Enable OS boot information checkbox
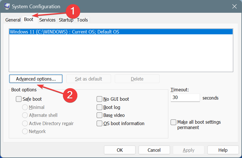The width and height of the screenshot is (242, 158). (x=99, y=123)
